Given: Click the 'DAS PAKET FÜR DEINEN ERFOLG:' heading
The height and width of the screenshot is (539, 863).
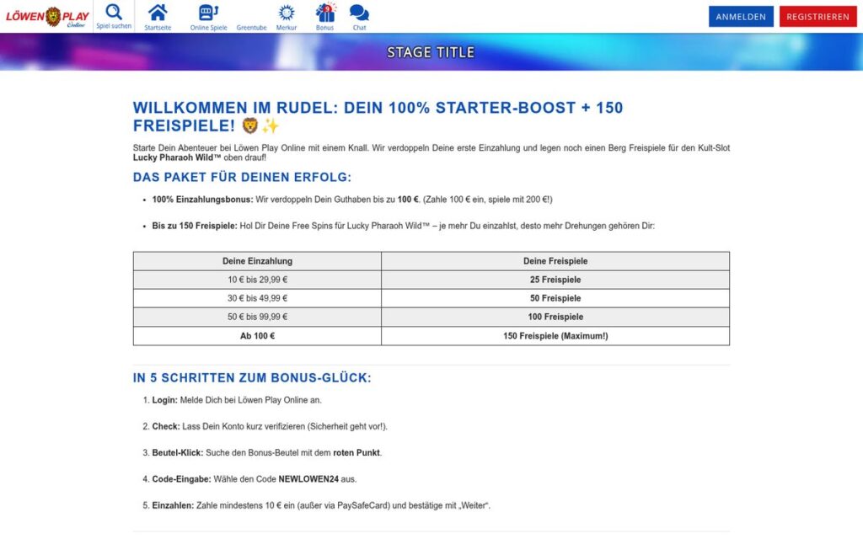Looking at the screenshot, I should pyautogui.click(x=242, y=177).
